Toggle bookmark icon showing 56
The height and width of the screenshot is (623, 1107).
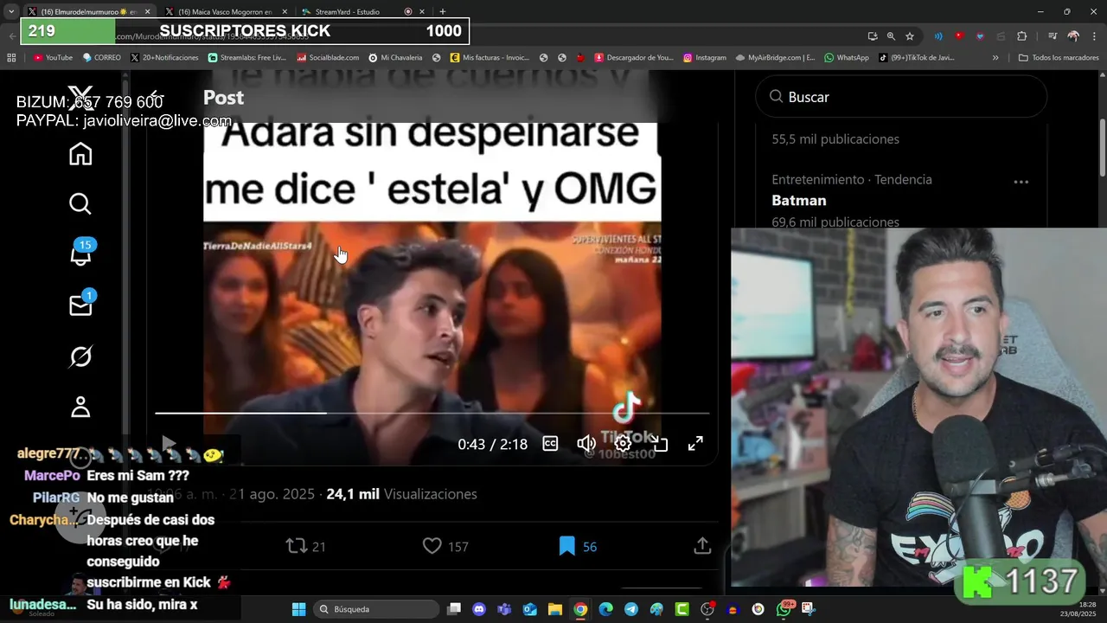(567, 546)
